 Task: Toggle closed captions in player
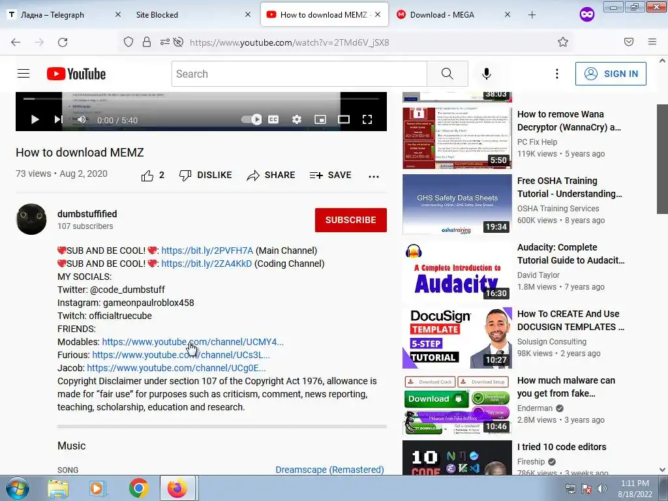click(273, 120)
